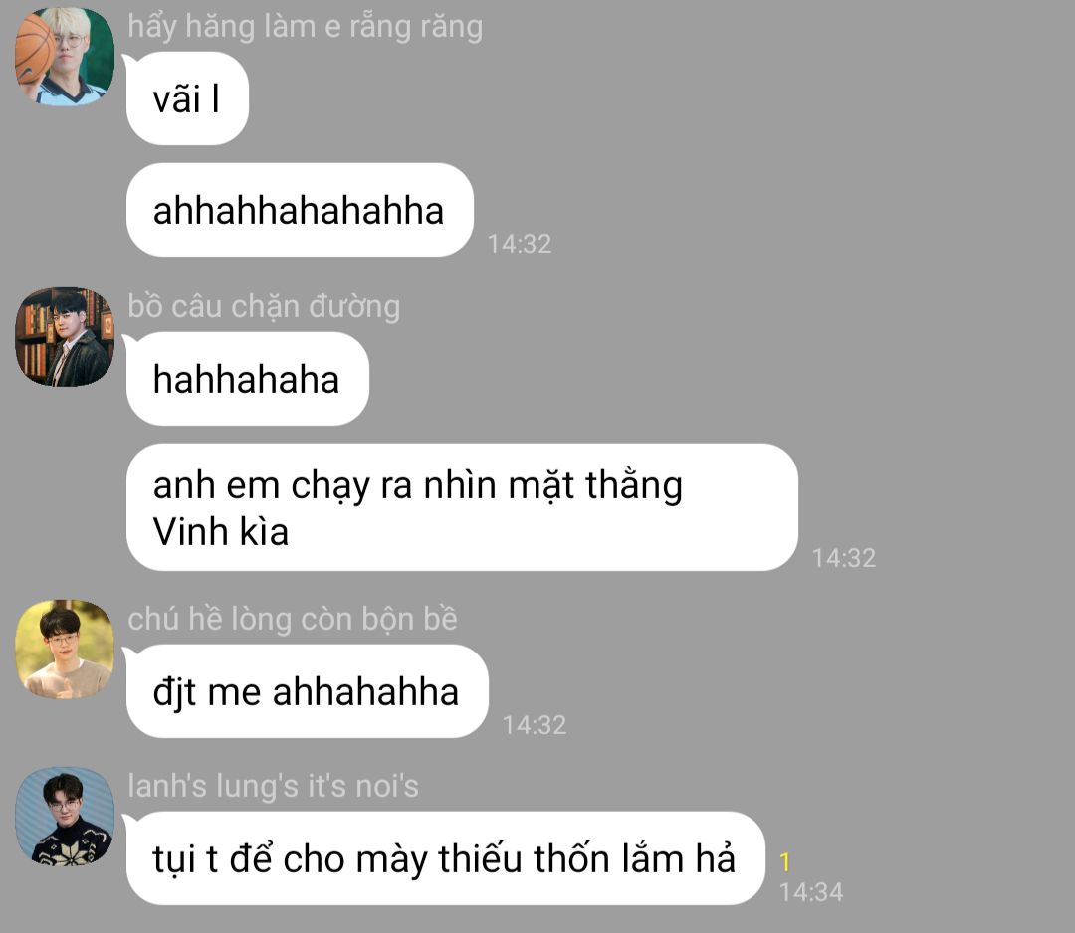The image size is (1075, 933).
Task: Open avatar of user in front of bookshelf
Action: tap(65, 337)
